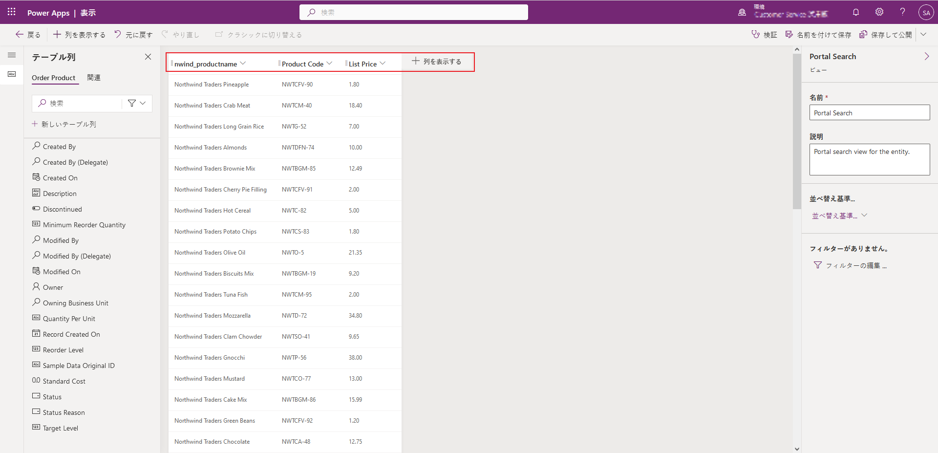Click 新しいテーブル列
Viewport: 938px width, 453px height.
pos(64,124)
